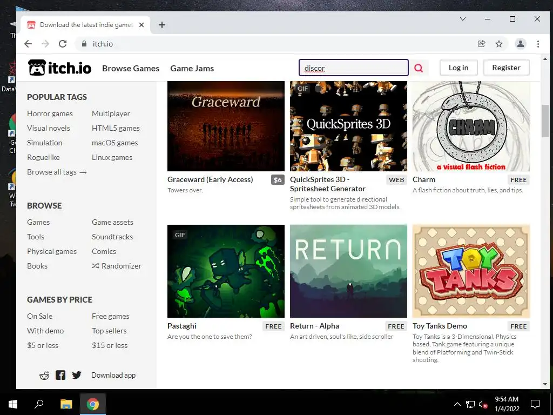Image resolution: width=553 pixels, height=415 pixels.
Task: Open Windows Start menu
Action: tap(13, 404)
